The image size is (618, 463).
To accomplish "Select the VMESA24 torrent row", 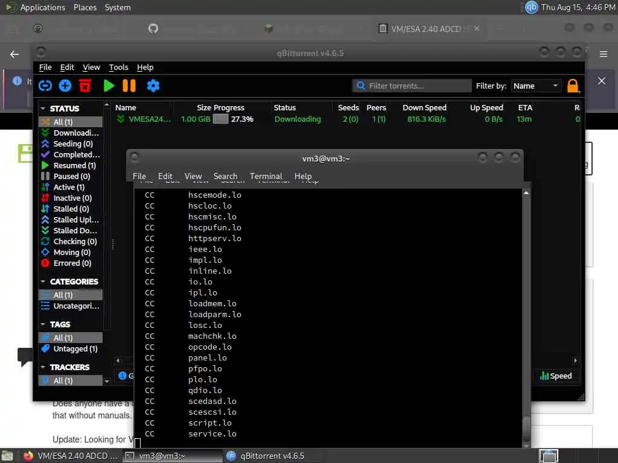I will [x=347, y=119].
